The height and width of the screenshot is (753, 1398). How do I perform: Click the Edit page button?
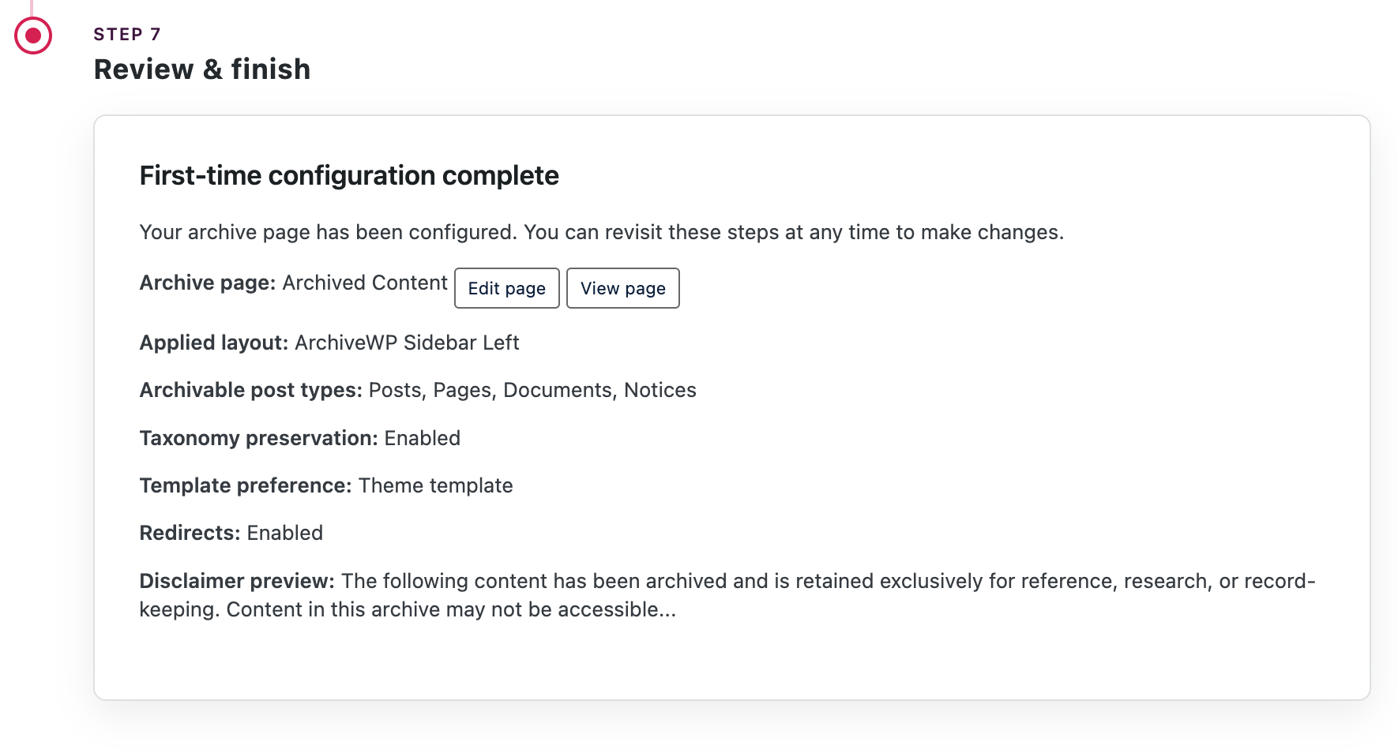pos(506,288)
